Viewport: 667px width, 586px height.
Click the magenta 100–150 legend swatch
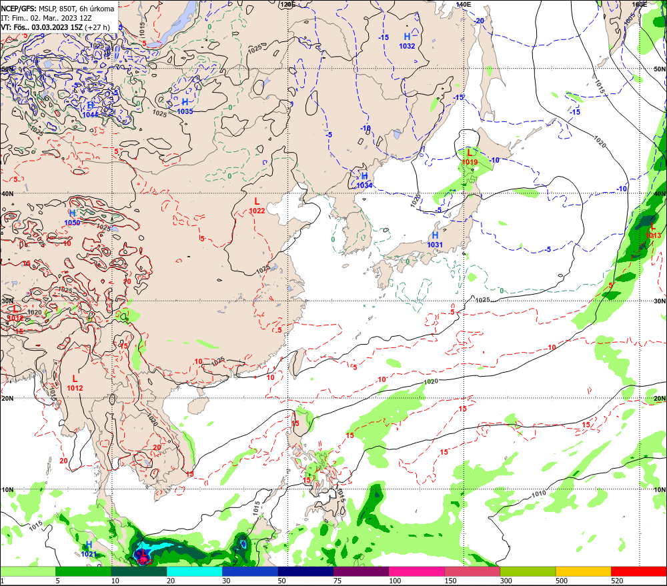pos(416,571)
